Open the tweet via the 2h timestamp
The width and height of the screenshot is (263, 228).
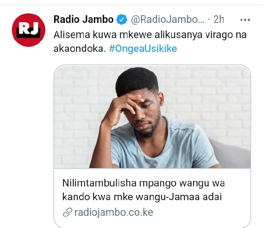pyautogui.click(x=219, y=19)
